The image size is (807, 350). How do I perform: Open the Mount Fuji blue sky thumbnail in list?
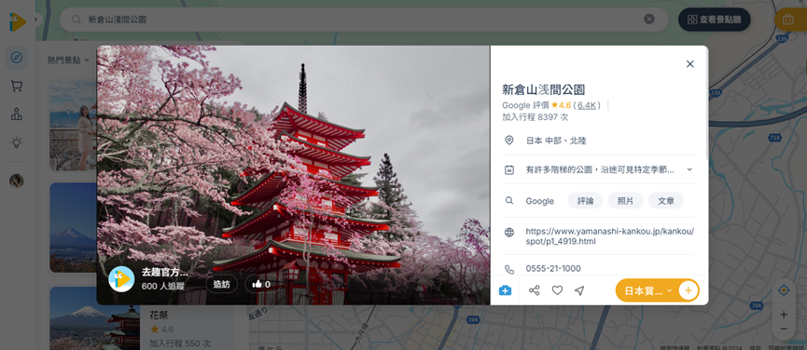pyautogui.click(x=73, y=227)
